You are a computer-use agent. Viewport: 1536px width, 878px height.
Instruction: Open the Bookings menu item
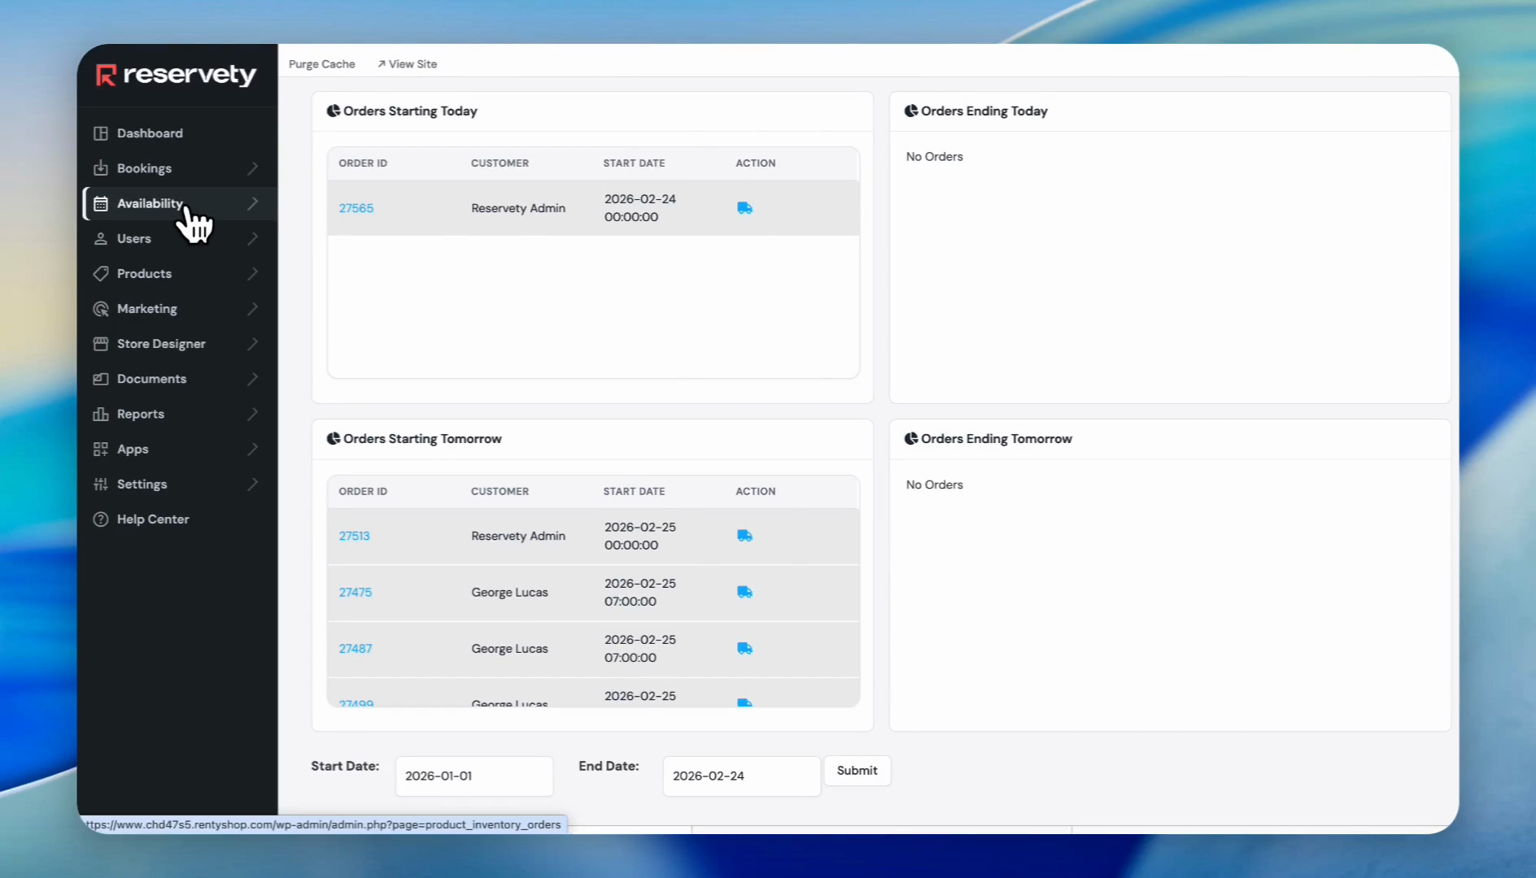[x=177, y=168]
